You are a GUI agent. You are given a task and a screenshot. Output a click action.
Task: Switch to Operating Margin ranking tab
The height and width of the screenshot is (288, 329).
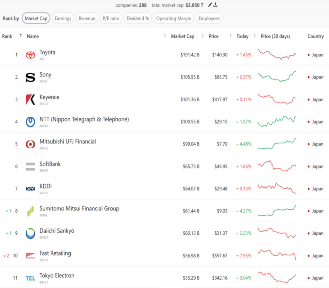tap(173, 18)
